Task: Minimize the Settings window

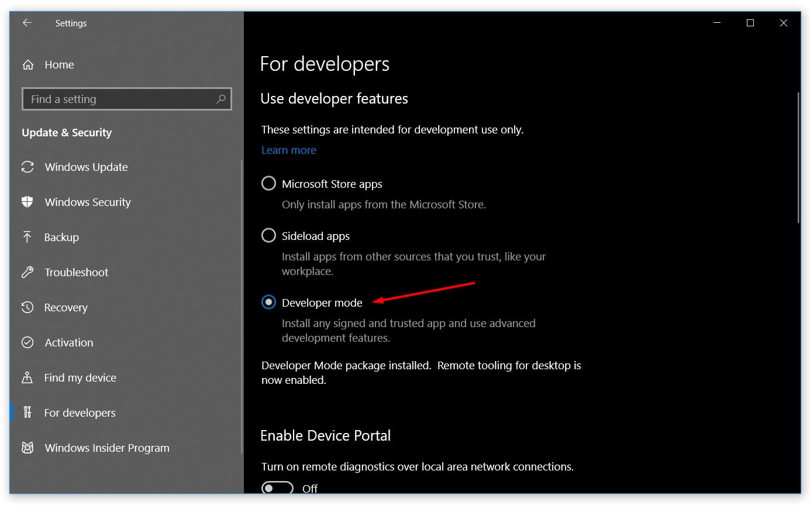Action: click(x=717, y=23)
